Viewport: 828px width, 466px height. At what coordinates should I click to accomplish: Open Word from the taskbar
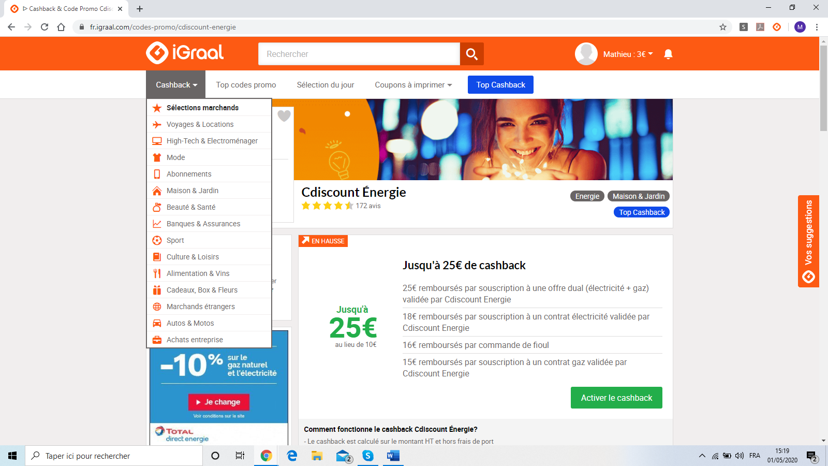(x=393, y=456)
